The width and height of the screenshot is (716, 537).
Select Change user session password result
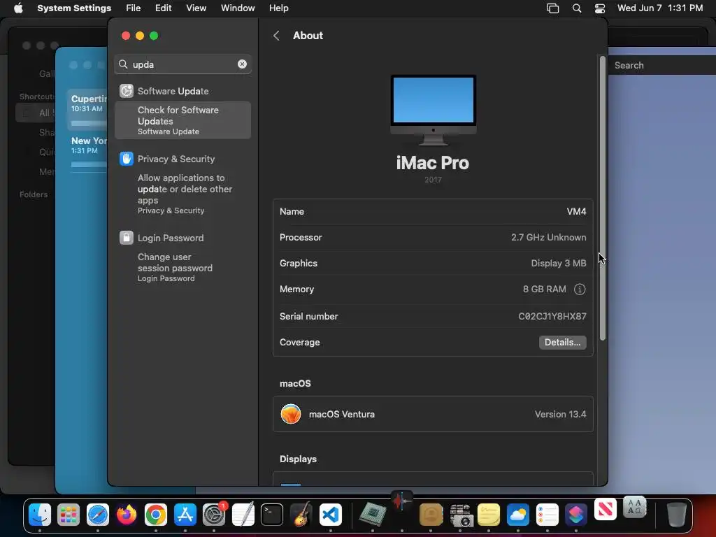(182, 267)
